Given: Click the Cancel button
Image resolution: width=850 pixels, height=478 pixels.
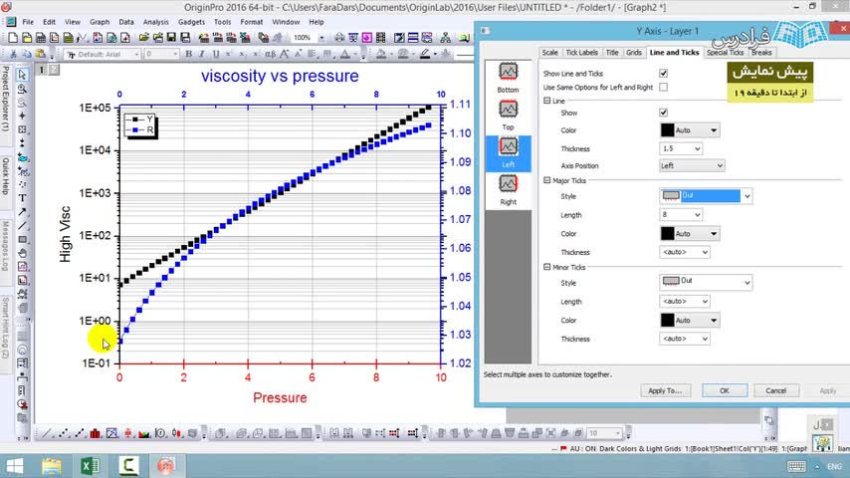Looking at the screenshot, I should click(775, 390).
